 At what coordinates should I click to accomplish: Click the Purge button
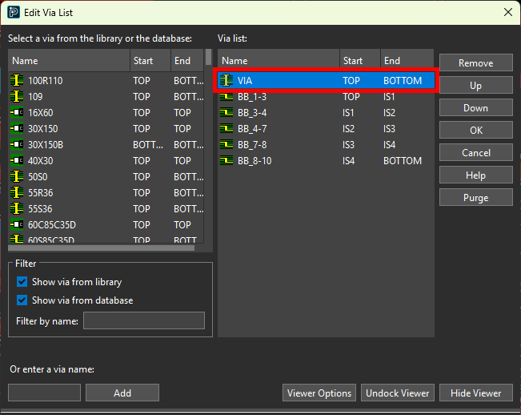475,198
